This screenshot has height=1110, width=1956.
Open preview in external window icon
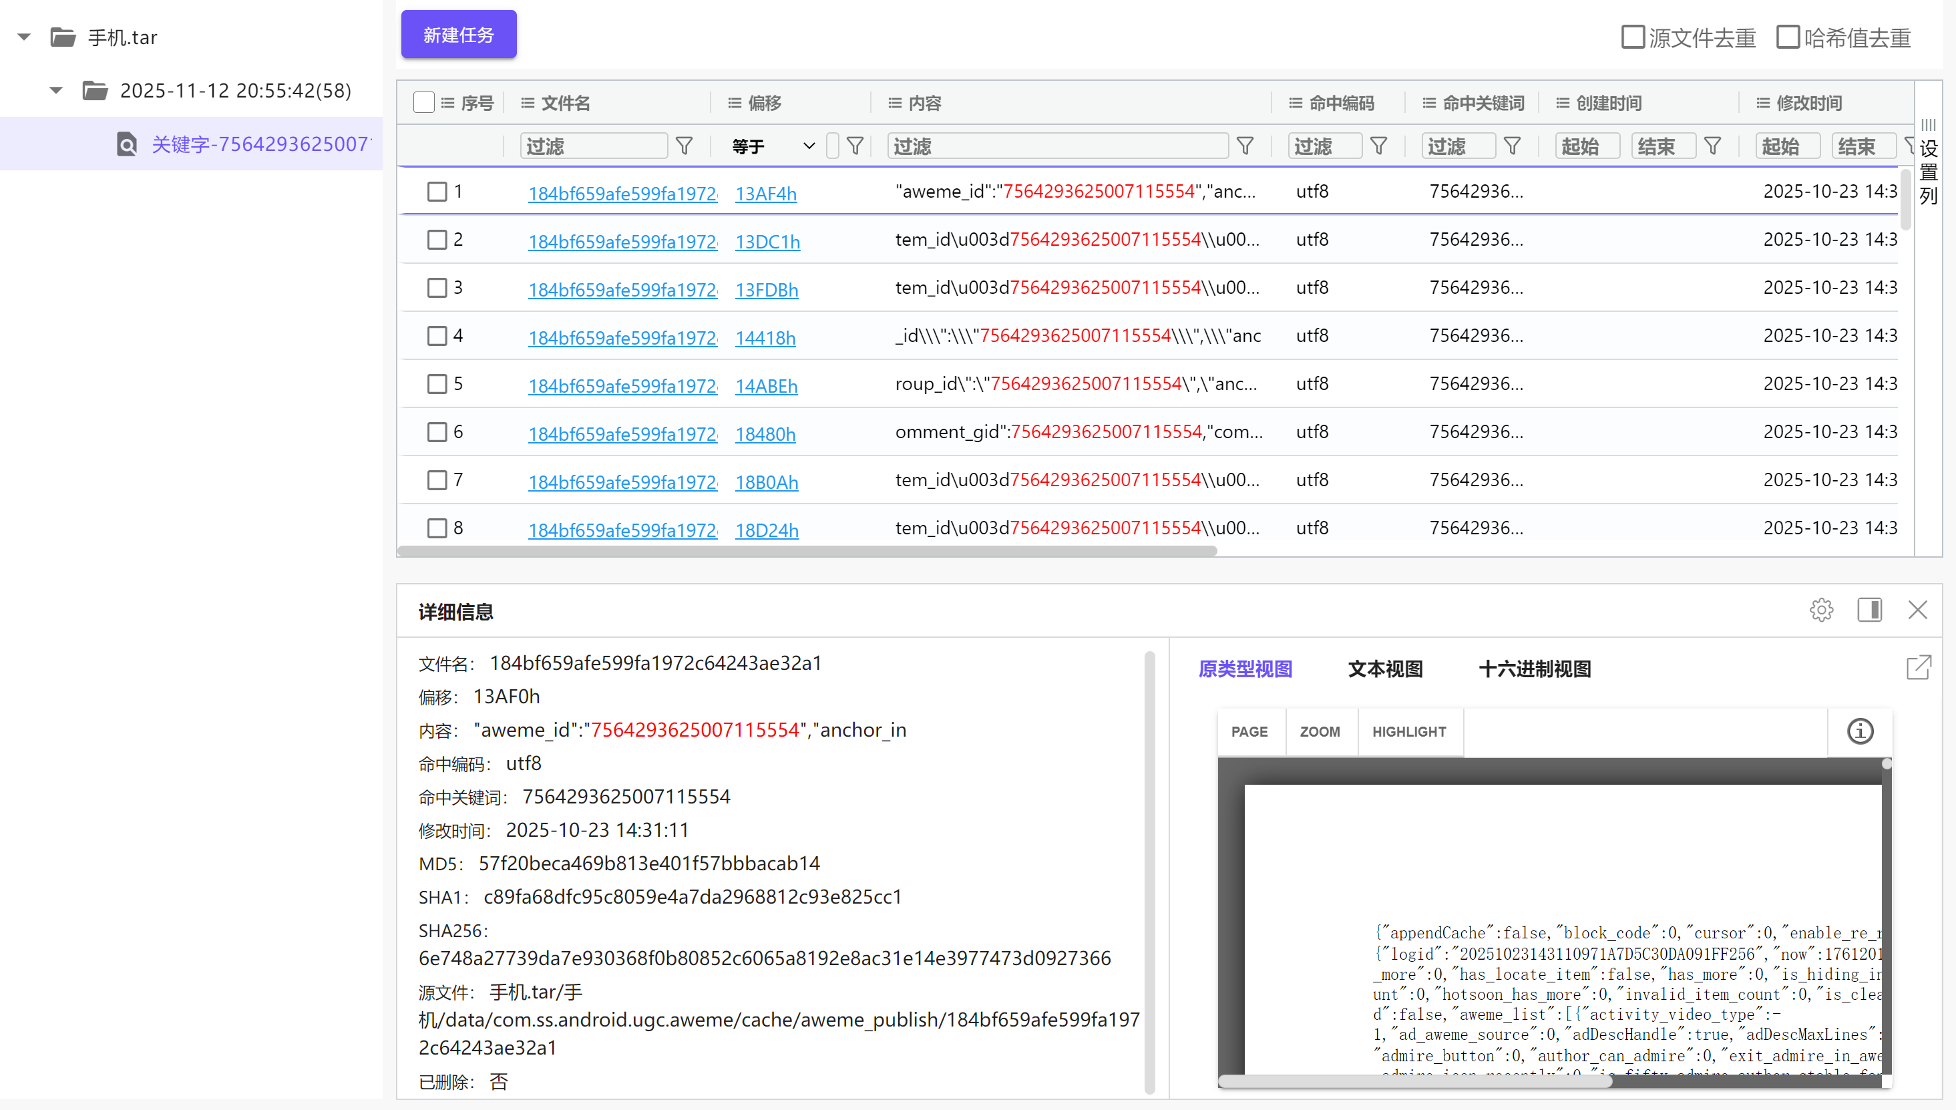tap(1918, 668)
